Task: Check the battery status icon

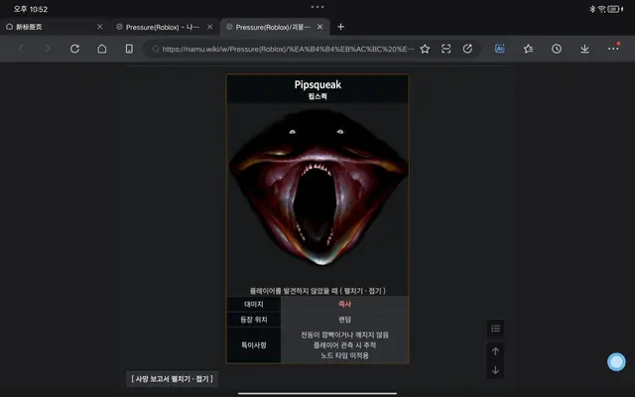Action: [615, 9]
